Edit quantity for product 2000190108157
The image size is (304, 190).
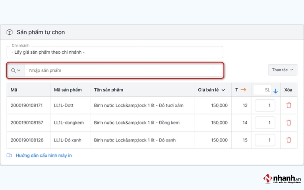(265, 122)
